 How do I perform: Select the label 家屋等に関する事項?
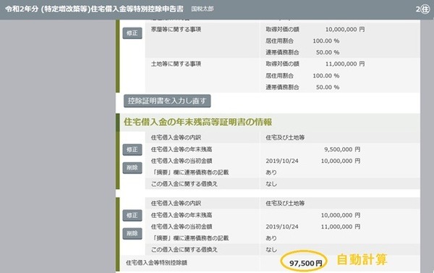click(x=176, y=29)
